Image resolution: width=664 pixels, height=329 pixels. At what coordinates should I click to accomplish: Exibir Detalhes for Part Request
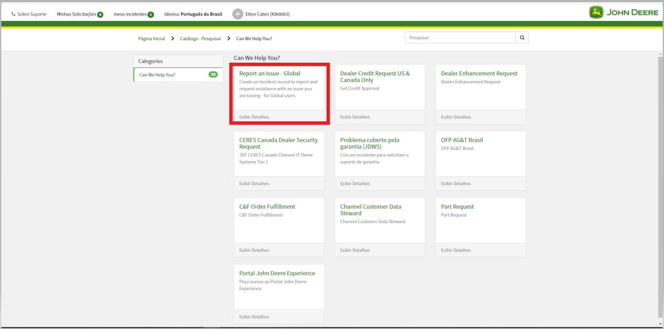(456, 250)
